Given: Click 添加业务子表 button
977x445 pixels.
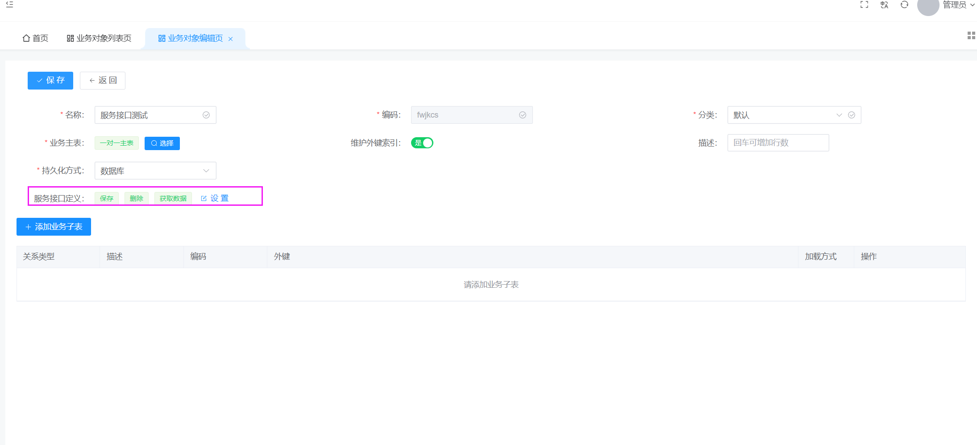Looking at the screenshot, I should [x=54, y=227].
